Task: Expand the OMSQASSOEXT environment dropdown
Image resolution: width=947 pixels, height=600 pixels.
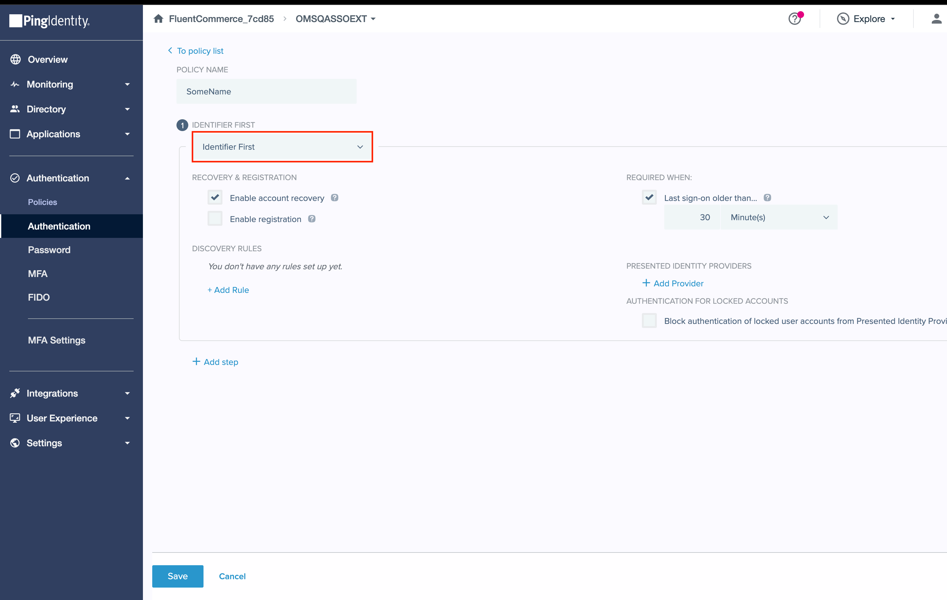Action: click(x=336, y=19)
